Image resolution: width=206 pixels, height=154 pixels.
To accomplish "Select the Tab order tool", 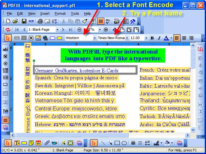I will pyautogui.click(x=5, y=111).
